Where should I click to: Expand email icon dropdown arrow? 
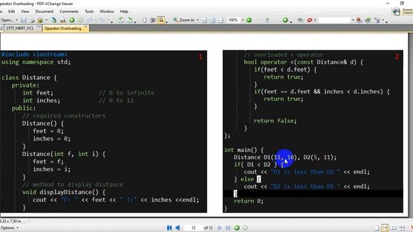click(x=46, y=20)
